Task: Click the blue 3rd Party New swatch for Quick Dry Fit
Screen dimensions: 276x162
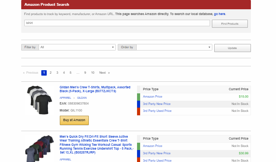Action: 139,154
